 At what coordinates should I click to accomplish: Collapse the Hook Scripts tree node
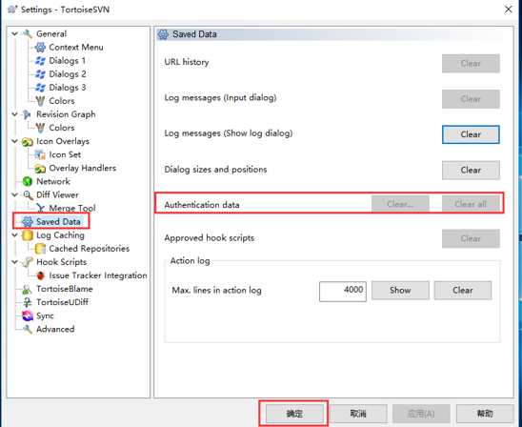(x=14, y=262)
